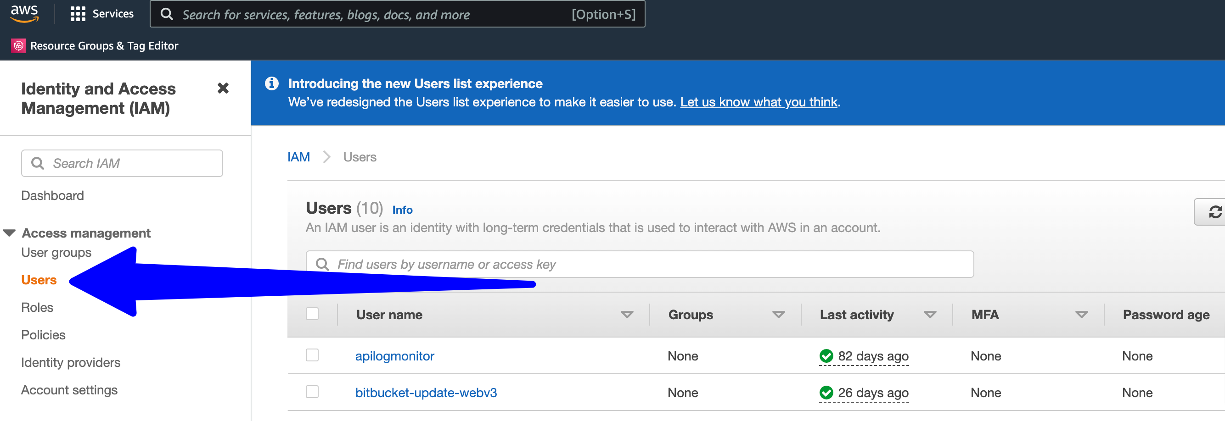Open the Last activity column sort arrow

point(930,315)
